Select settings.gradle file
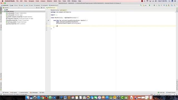The height and width of the screenshot is (100, 178). (x=16, y=22)
